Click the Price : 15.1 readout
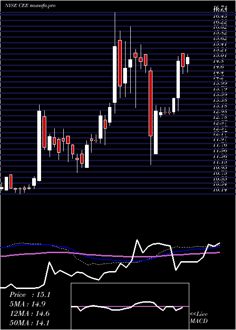 (x=30, y=295)
